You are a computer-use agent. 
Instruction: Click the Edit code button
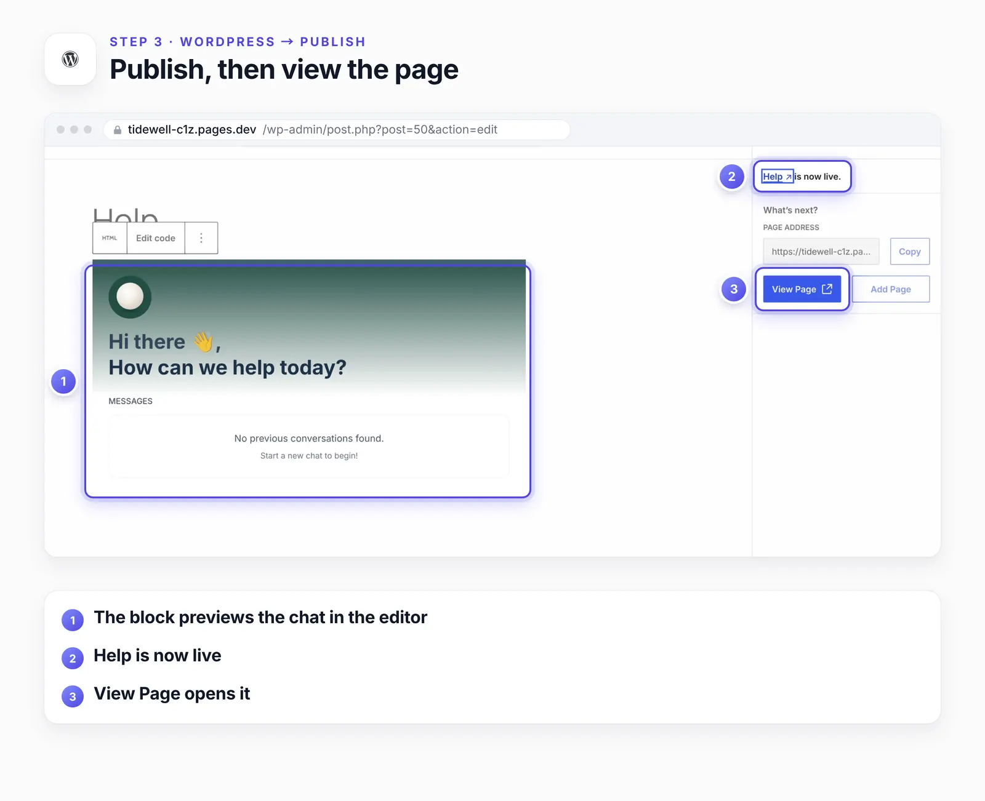(156, 238)
